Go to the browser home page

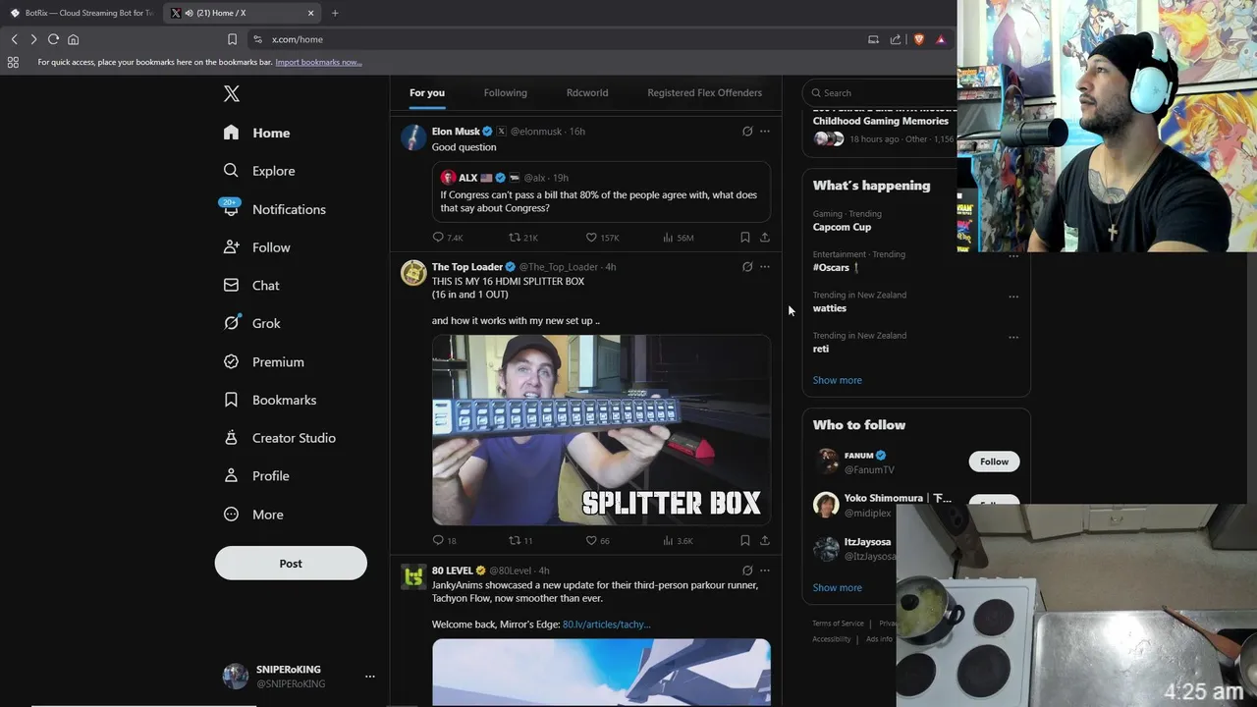coord(73,39)
